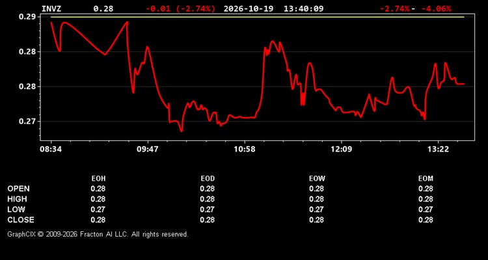488x260 pixels.
Task: Select the EOH CLOSE value 0.28
Action: coord(98,220)
